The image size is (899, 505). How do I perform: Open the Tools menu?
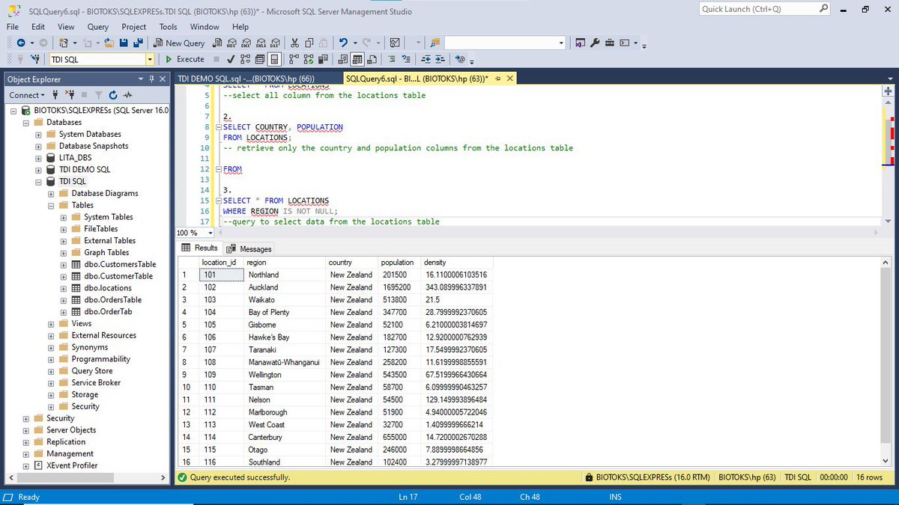(x=168, y=26)
